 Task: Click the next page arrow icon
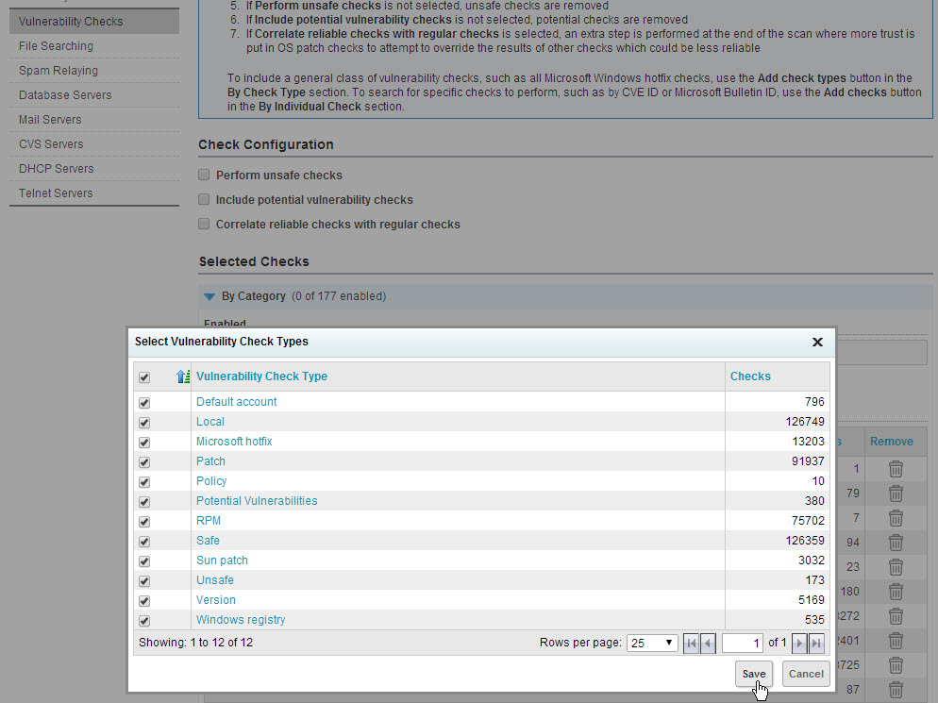coord(797,643)
